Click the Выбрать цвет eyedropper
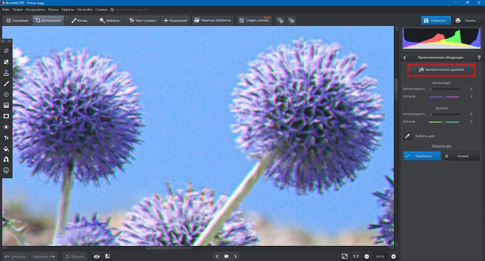The width and height of the screenshot is (485, 261). point(407,136)
